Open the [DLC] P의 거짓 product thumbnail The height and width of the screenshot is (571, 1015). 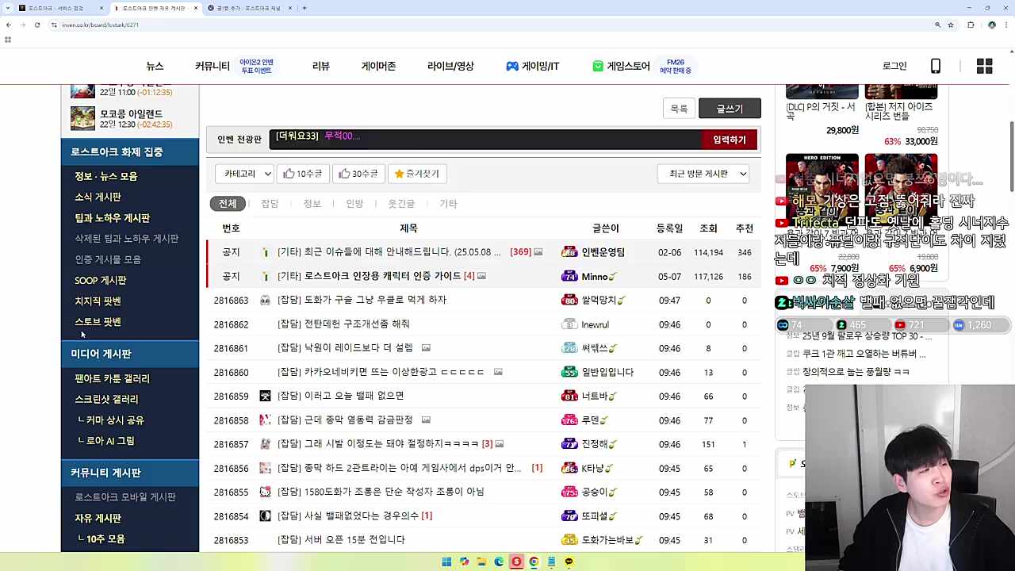(x=822, y=91)
